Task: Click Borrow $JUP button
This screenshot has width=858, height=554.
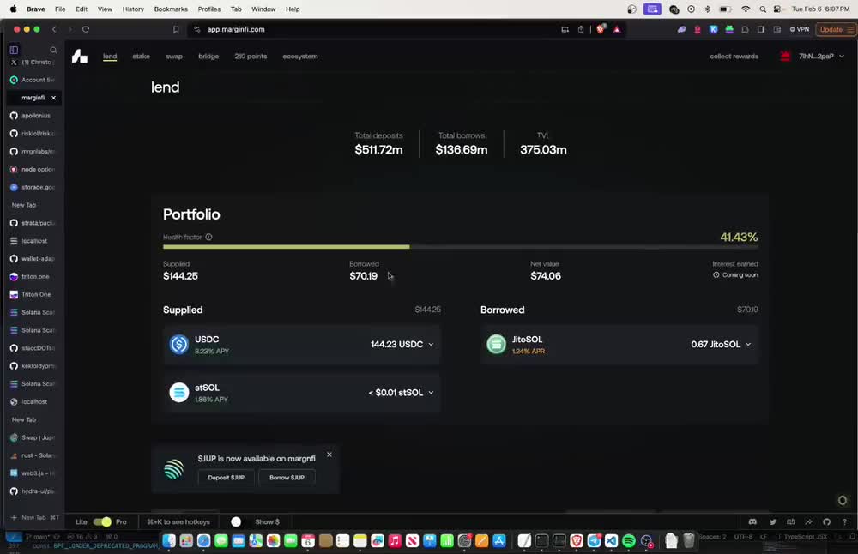Action: pyautogui.click(x=287, y=478)
